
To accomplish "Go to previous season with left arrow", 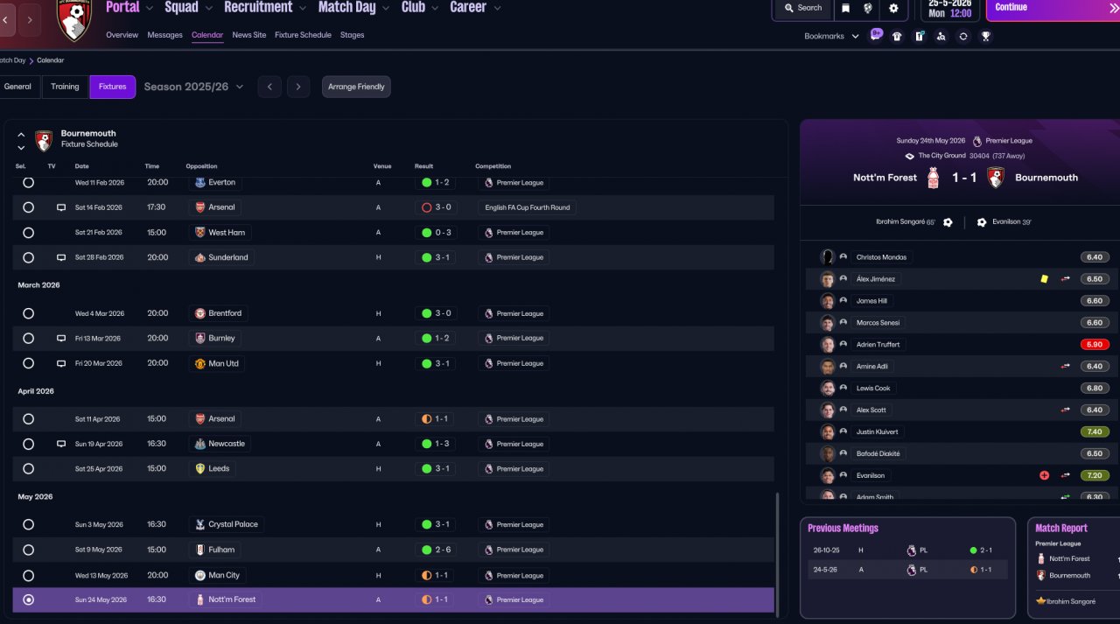I will pos(269,87).
